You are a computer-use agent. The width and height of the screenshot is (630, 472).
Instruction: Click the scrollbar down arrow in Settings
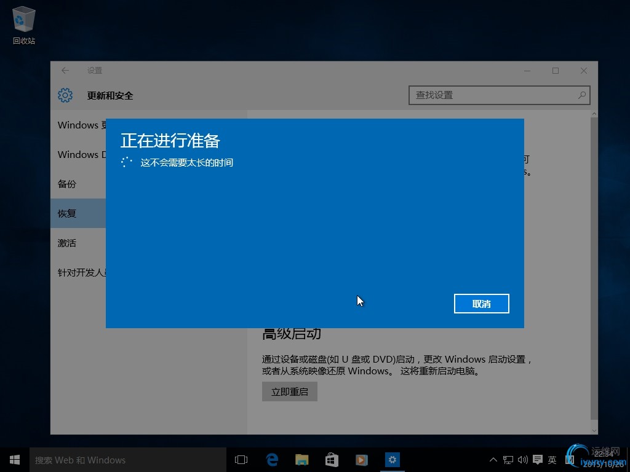594,430
